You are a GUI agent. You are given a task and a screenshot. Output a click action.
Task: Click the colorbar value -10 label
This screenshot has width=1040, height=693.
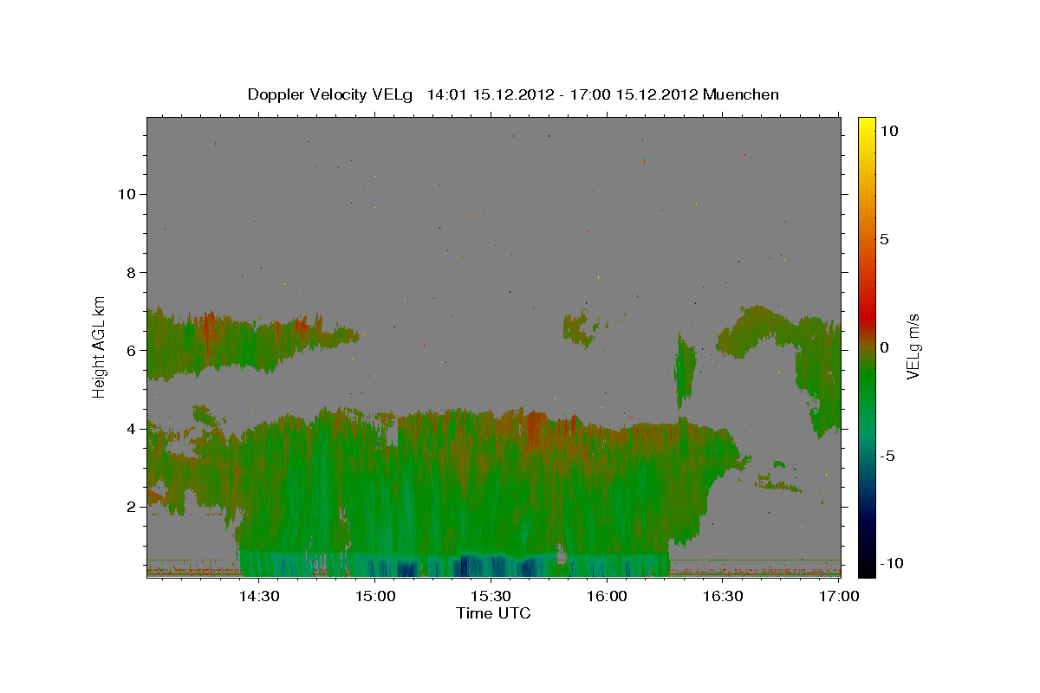pyautogui.click(x=891, y=563)
